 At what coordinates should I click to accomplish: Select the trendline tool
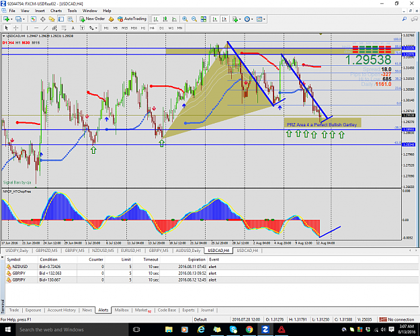pos(46,28)
